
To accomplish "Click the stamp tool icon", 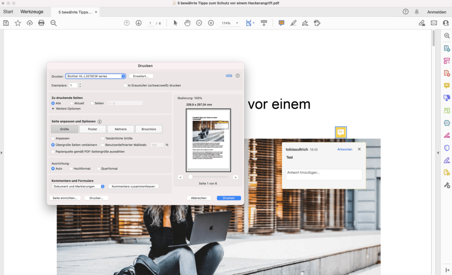I will click(317, 23).
